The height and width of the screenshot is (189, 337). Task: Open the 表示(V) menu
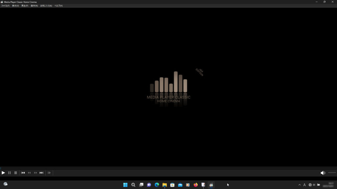15,6
